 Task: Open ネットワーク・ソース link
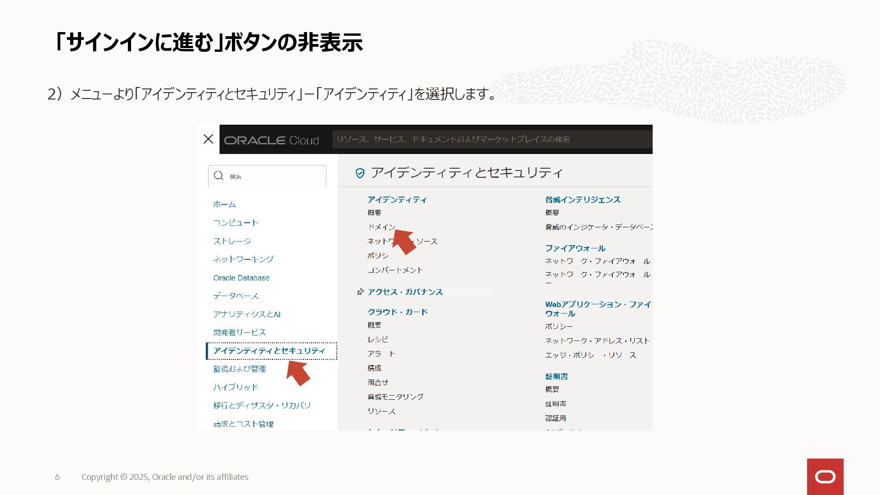[x=402, y=241]
